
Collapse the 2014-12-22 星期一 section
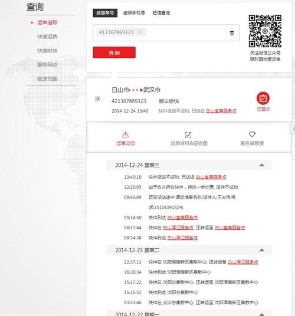coord(261,314)
